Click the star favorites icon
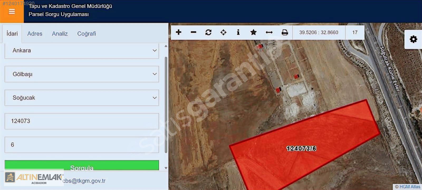The image size is (422, 190). [x=253, y=32]
